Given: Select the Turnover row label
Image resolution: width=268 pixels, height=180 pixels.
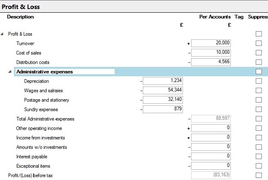Looking at the screenshot, I should pyautogui.click(x=25, y=43).
